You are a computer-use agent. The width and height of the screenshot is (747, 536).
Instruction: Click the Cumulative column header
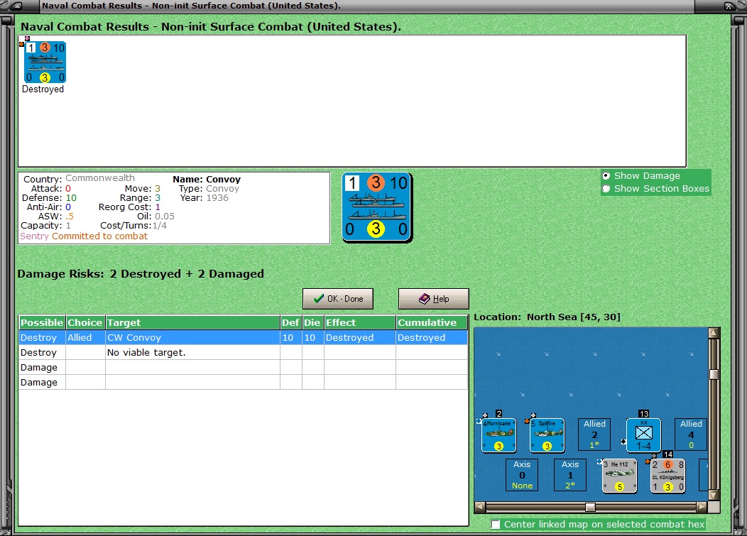coord(432,322)
